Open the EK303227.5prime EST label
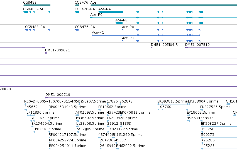Viewport: 237px width, 150px height. 216,124
